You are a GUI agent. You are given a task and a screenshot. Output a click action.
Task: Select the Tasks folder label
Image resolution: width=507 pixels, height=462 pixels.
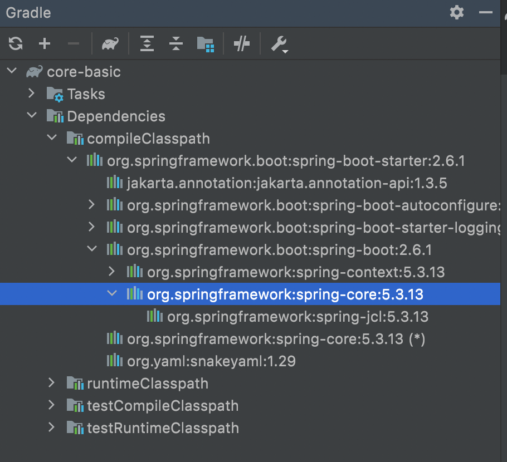tap(86, 94)
